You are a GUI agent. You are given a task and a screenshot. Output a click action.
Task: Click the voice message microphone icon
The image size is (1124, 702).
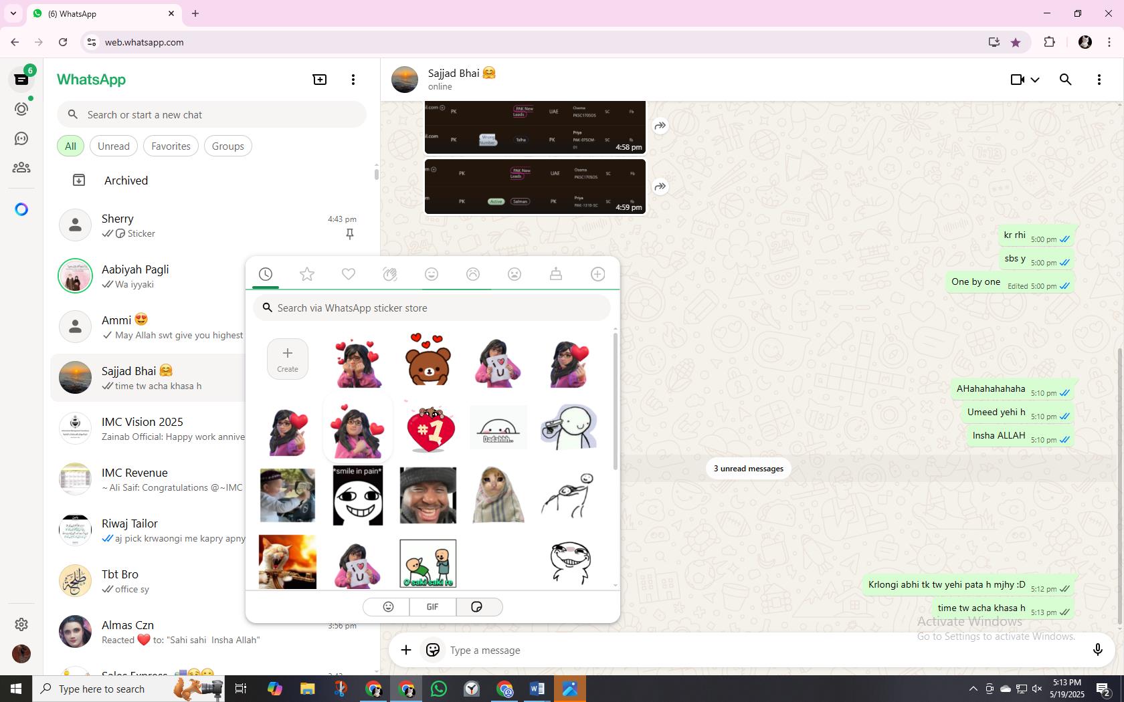pos(1097,650)
